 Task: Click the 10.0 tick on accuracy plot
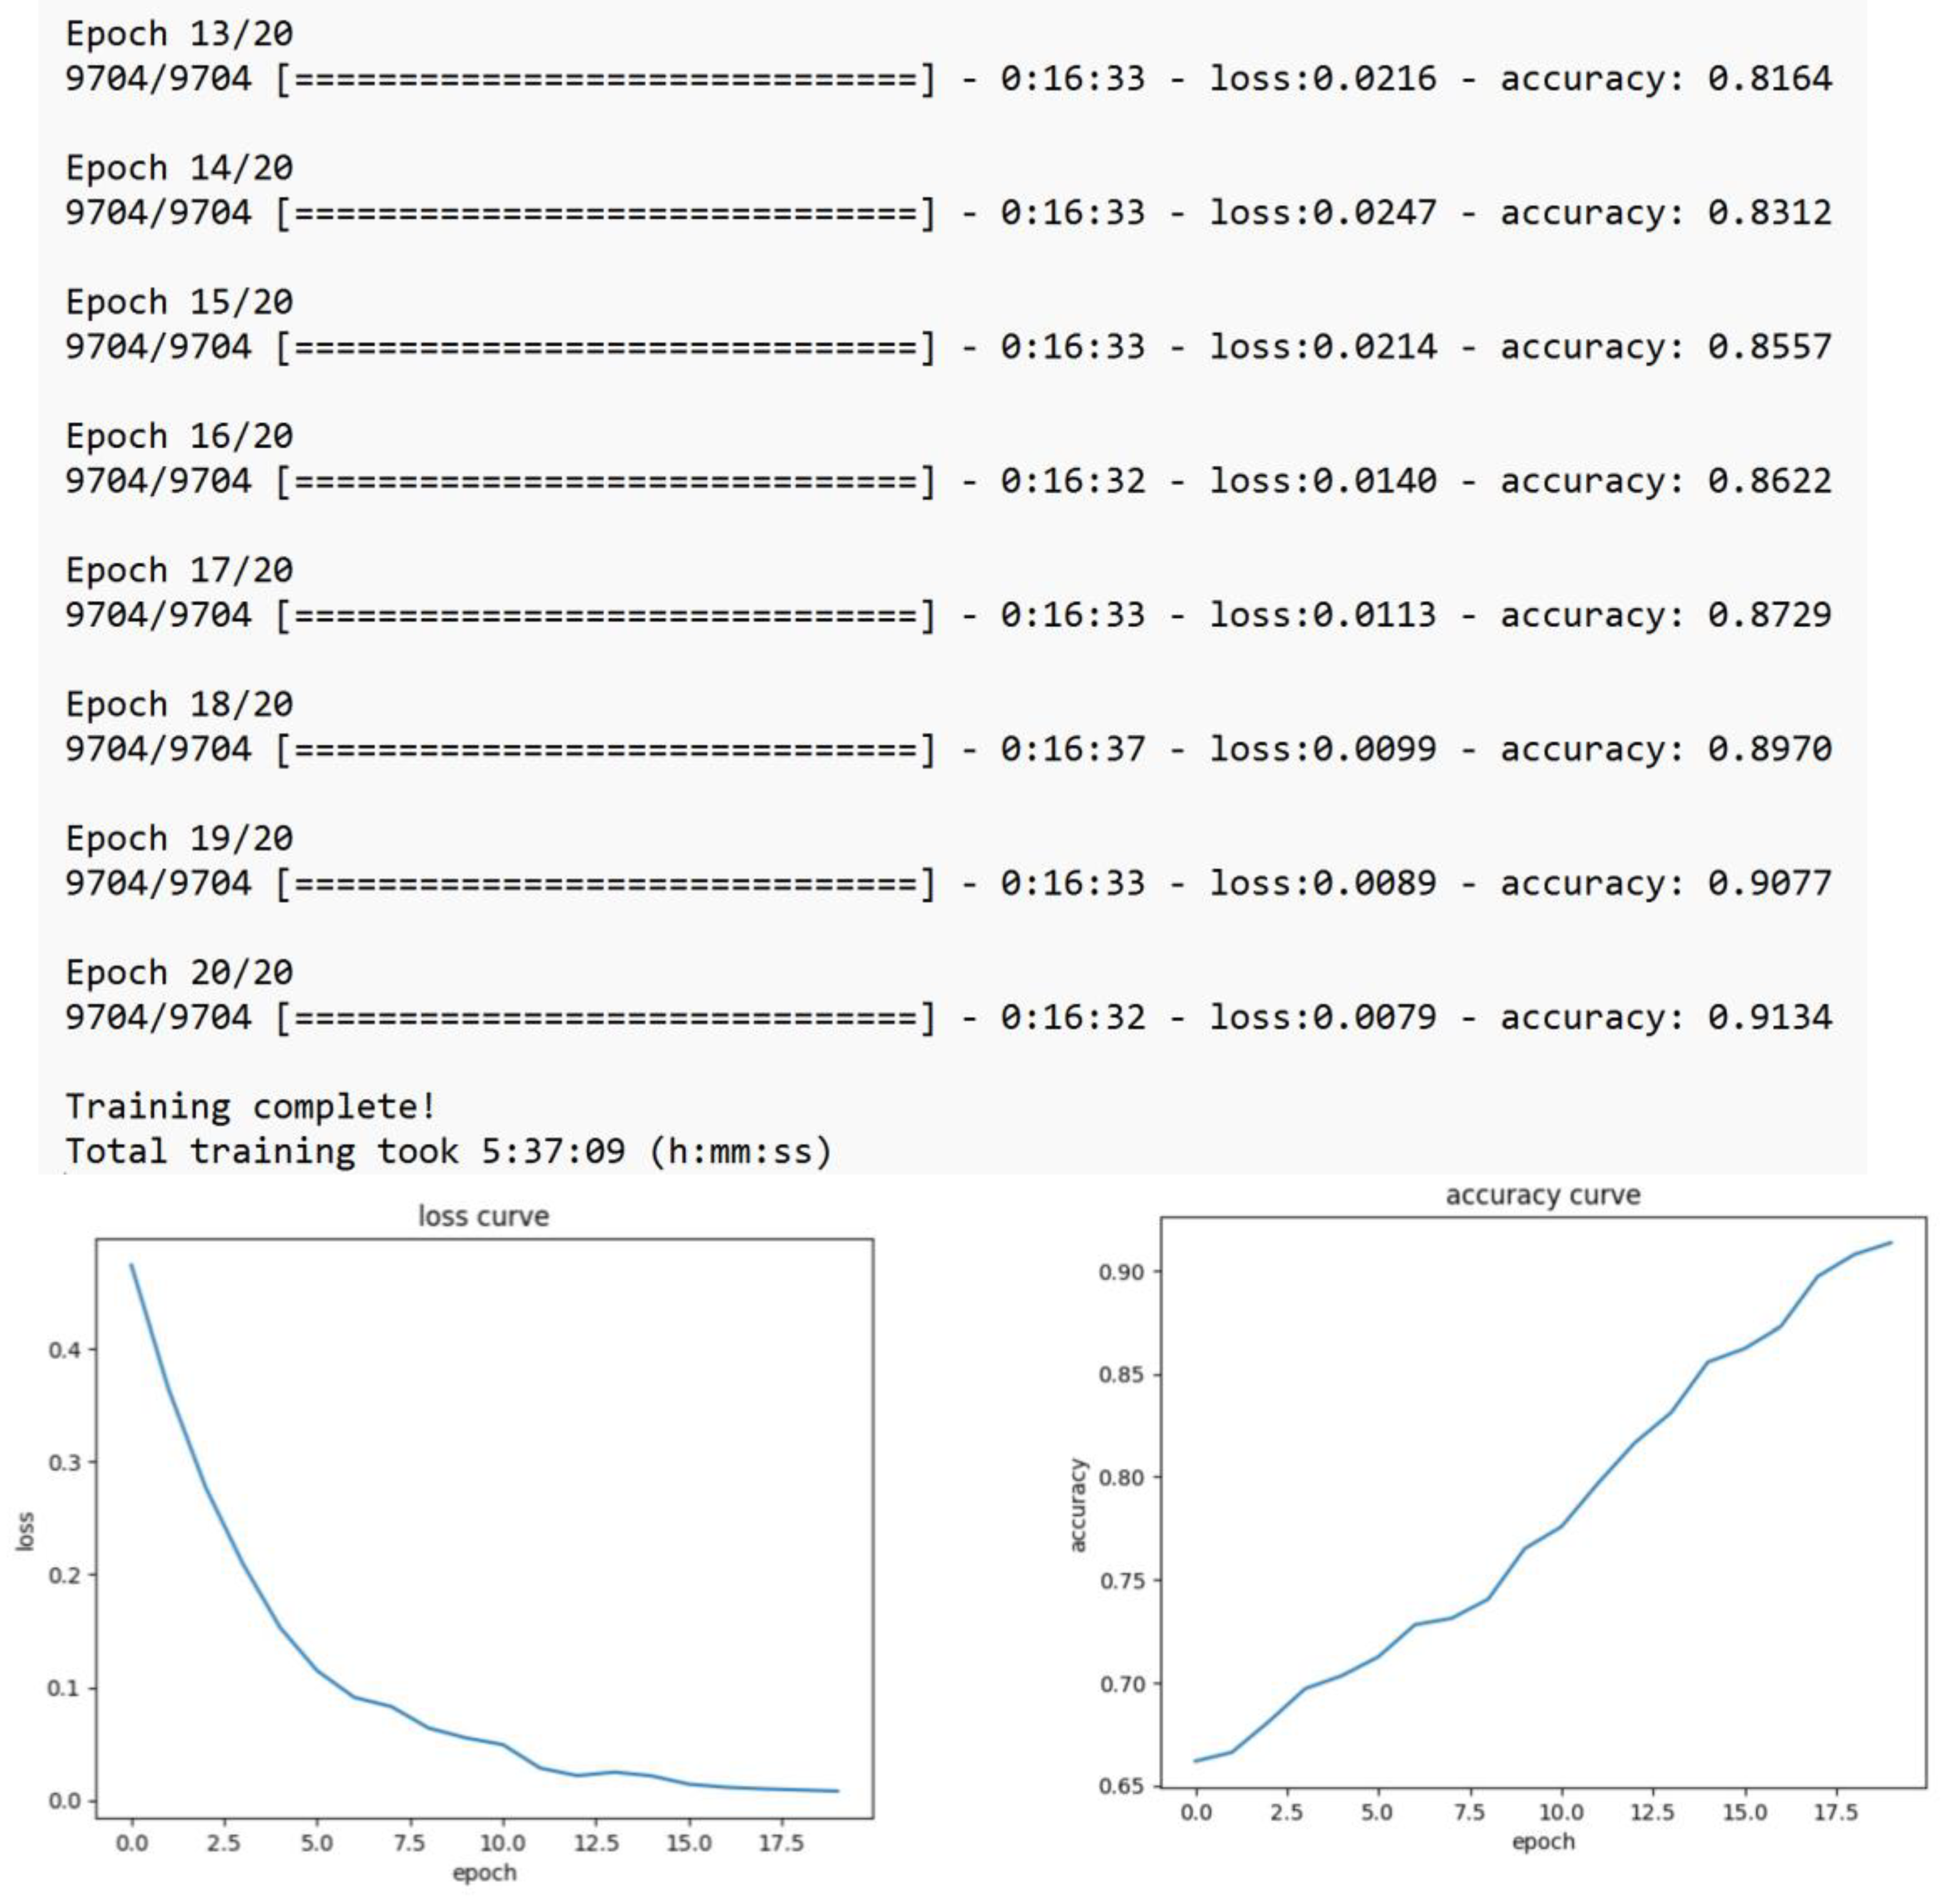[x=1560, y=1812]
